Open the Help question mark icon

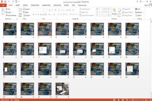(x=137, y=2)
